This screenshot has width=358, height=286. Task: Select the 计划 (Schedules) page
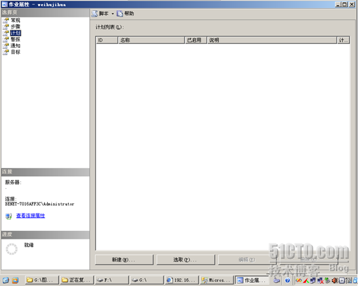[16, 33]
